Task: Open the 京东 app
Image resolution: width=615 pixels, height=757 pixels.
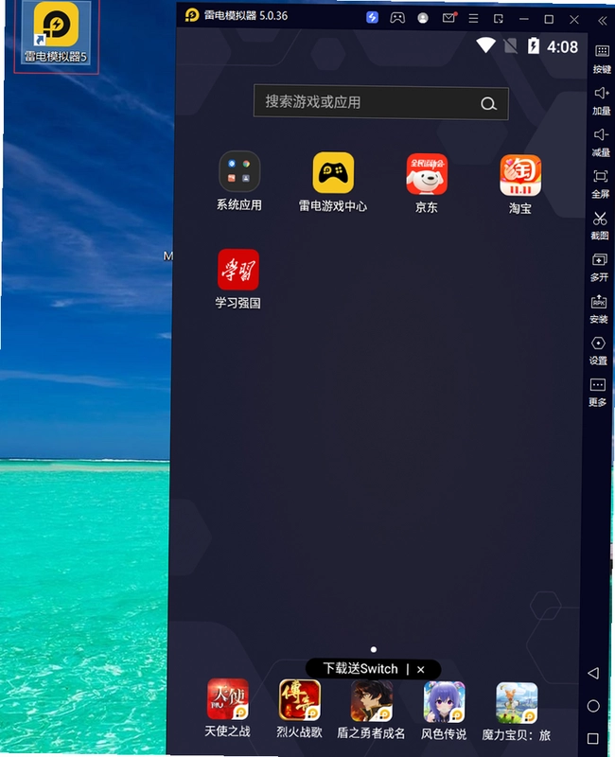Action: tap(427, 174)
